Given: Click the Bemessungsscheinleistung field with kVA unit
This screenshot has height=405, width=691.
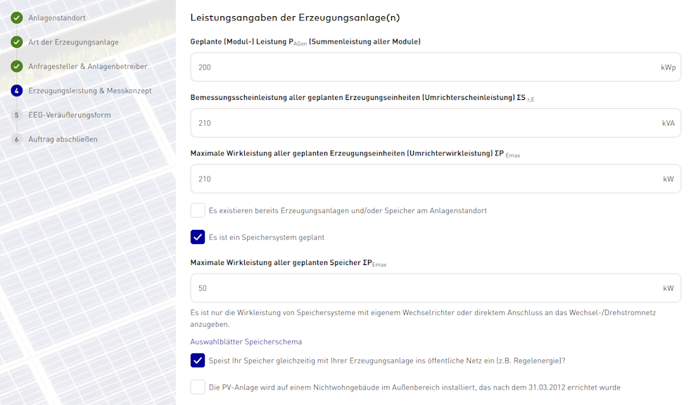Looking at the screenshot, I should click(436, 123).
